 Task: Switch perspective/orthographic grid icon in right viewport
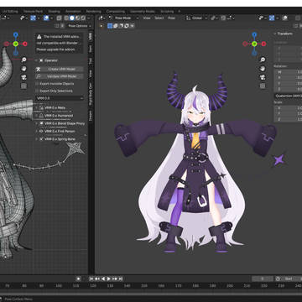pyautogui.click(x=263, y=86)
